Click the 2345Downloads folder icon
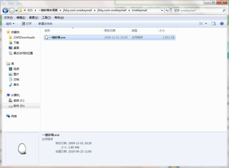The height and width of the screenshot is (168, 229). click(10, 38)
